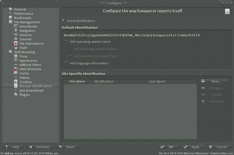Select the Trash icon in the sidebar
Image resolution: width=234 pixels, height=155 pixels.
tap(16, 48)
